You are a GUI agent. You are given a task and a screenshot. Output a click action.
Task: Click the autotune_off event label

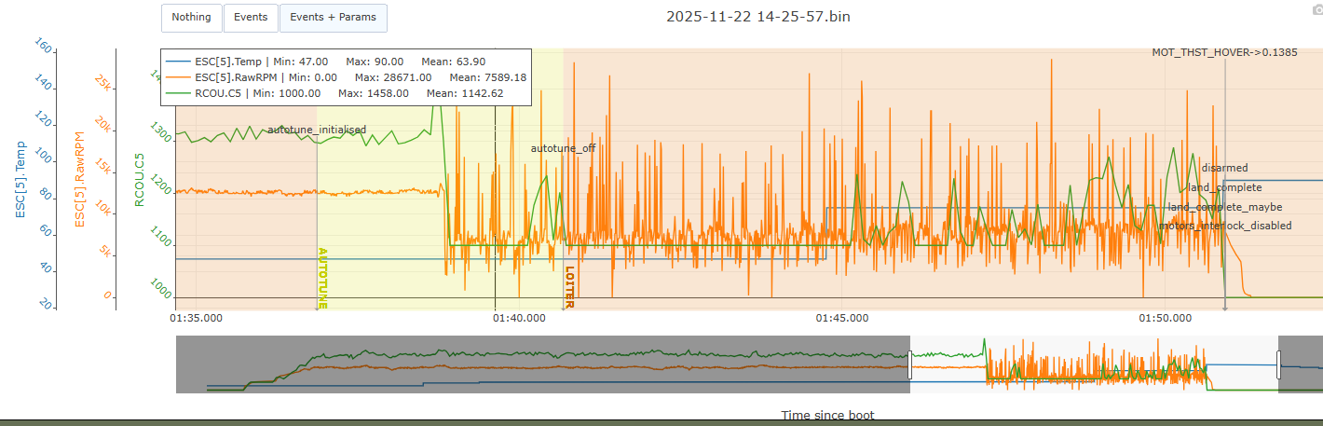tap(563, 148)
